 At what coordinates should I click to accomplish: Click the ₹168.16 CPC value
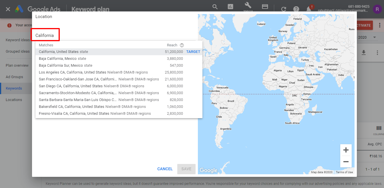375,156
